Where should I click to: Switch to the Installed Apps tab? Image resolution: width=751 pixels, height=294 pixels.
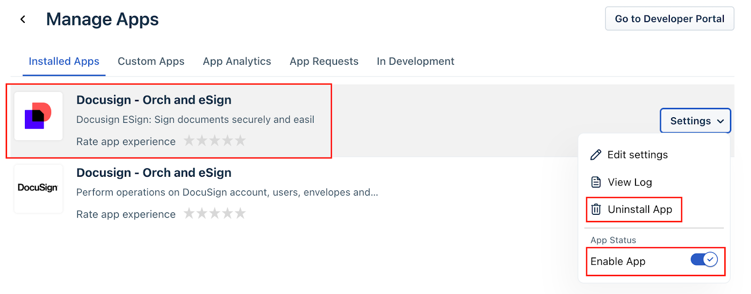[x=64, y=61]
